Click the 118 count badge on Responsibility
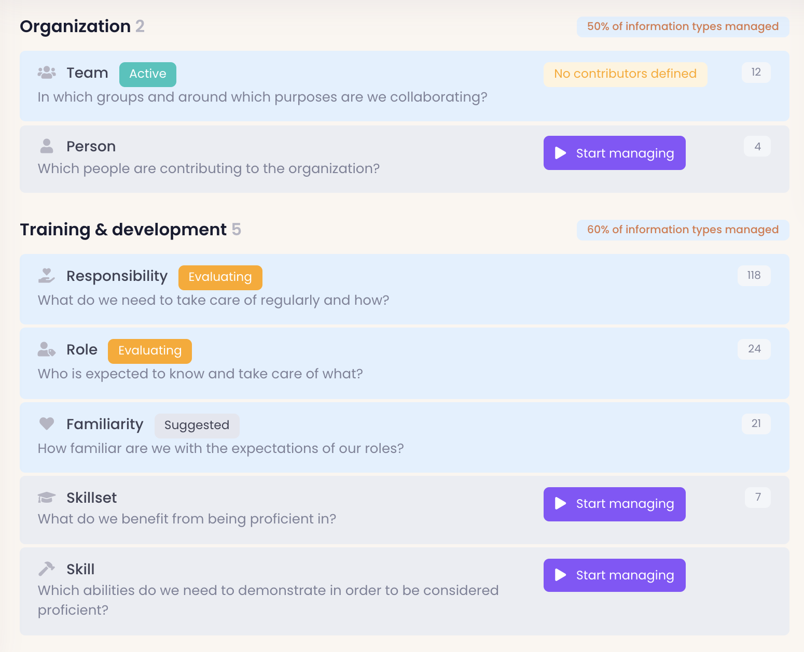This screenshot has height=652, width=804. (x=754, y=276)
